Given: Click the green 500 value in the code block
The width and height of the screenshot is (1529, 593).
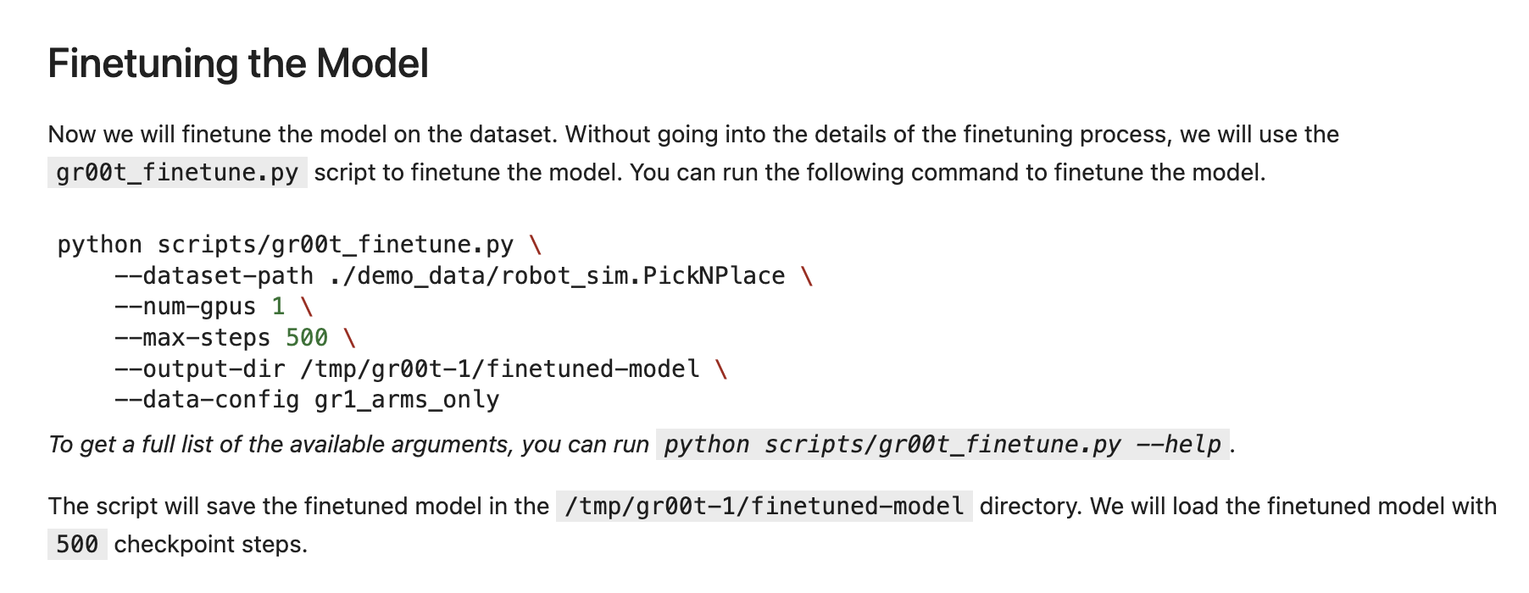Looking at the screenshot, I should 306,338.
